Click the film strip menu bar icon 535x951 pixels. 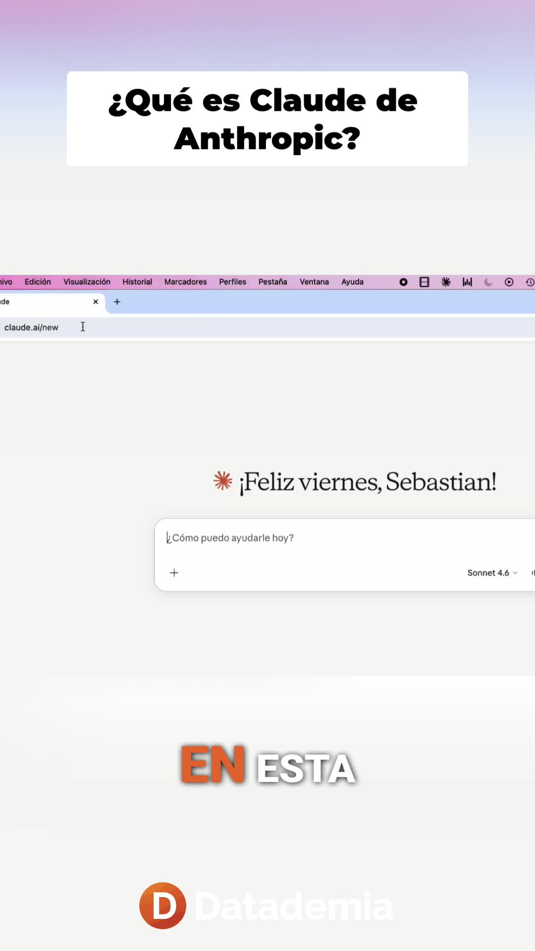[x=425, y=282]
